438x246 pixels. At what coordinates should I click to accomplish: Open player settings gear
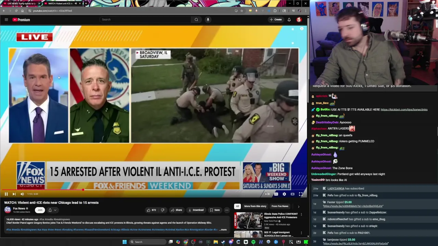pyautogui.click(x=284, y=194)
